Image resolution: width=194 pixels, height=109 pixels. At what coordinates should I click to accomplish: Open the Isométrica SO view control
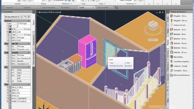point(45,12)
